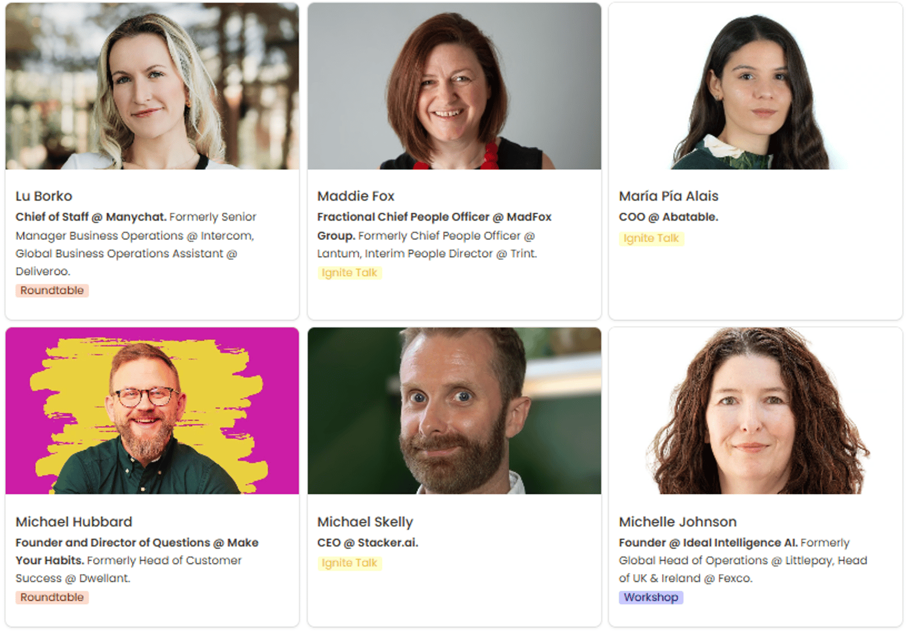Click the Roundtable tag under Lu Borko
Screen dimensions: 909x631
(x=52, y=290)
